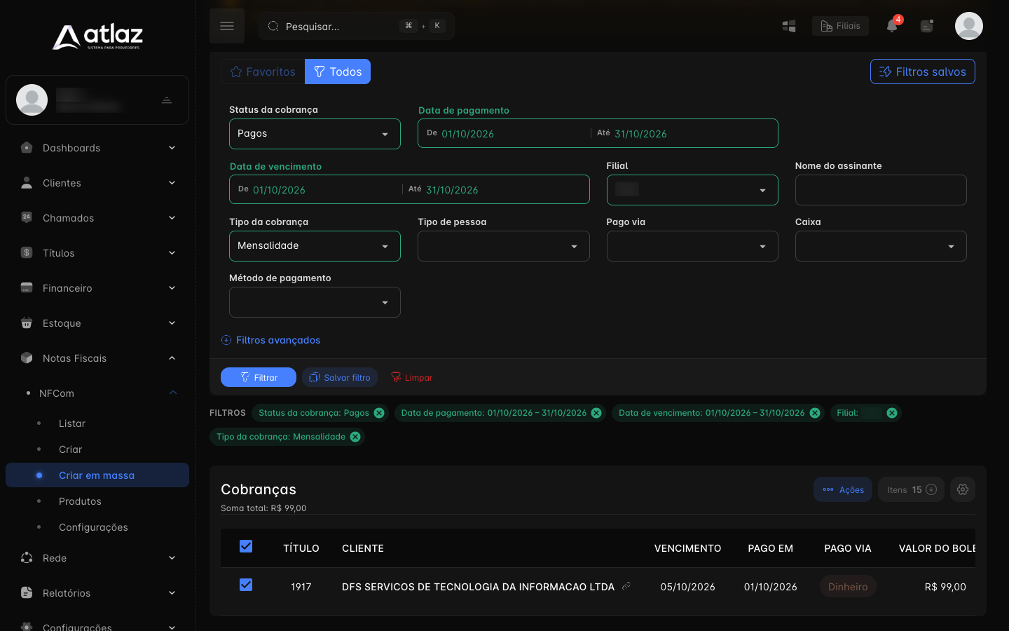Click the Dinheiro payment badge

[848, 587]
